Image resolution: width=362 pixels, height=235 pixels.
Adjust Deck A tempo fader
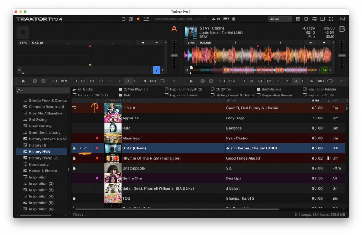coord(174,55)
